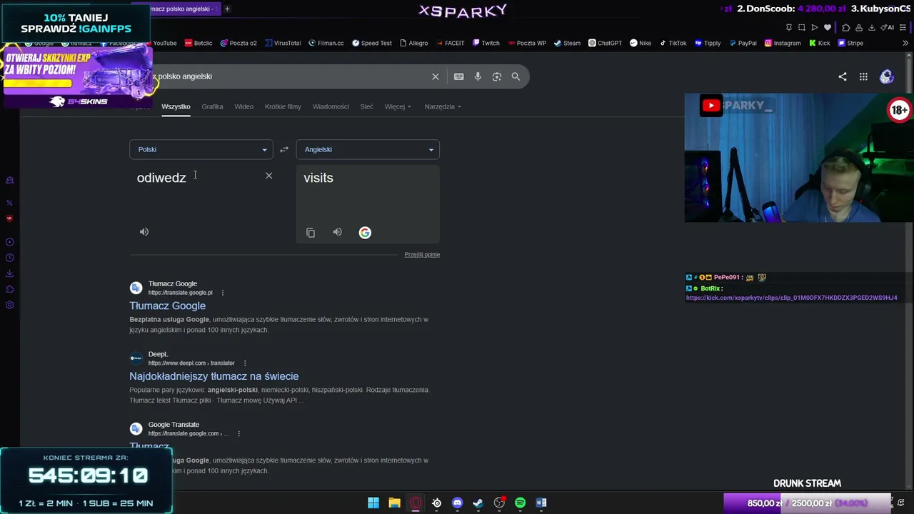Open the Polski source language dropdown
The image size is (914, 514).
[201, 149]
